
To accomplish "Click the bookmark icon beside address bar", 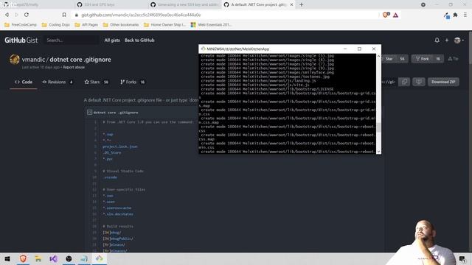I will 64,15.
